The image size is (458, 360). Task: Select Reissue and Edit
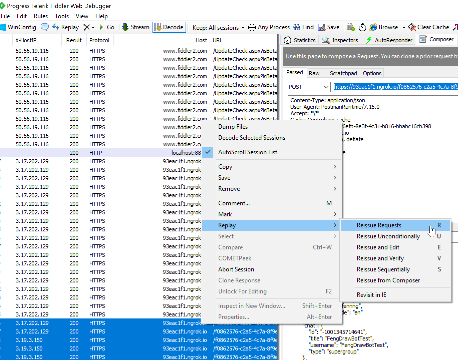(x=395, y=247)
